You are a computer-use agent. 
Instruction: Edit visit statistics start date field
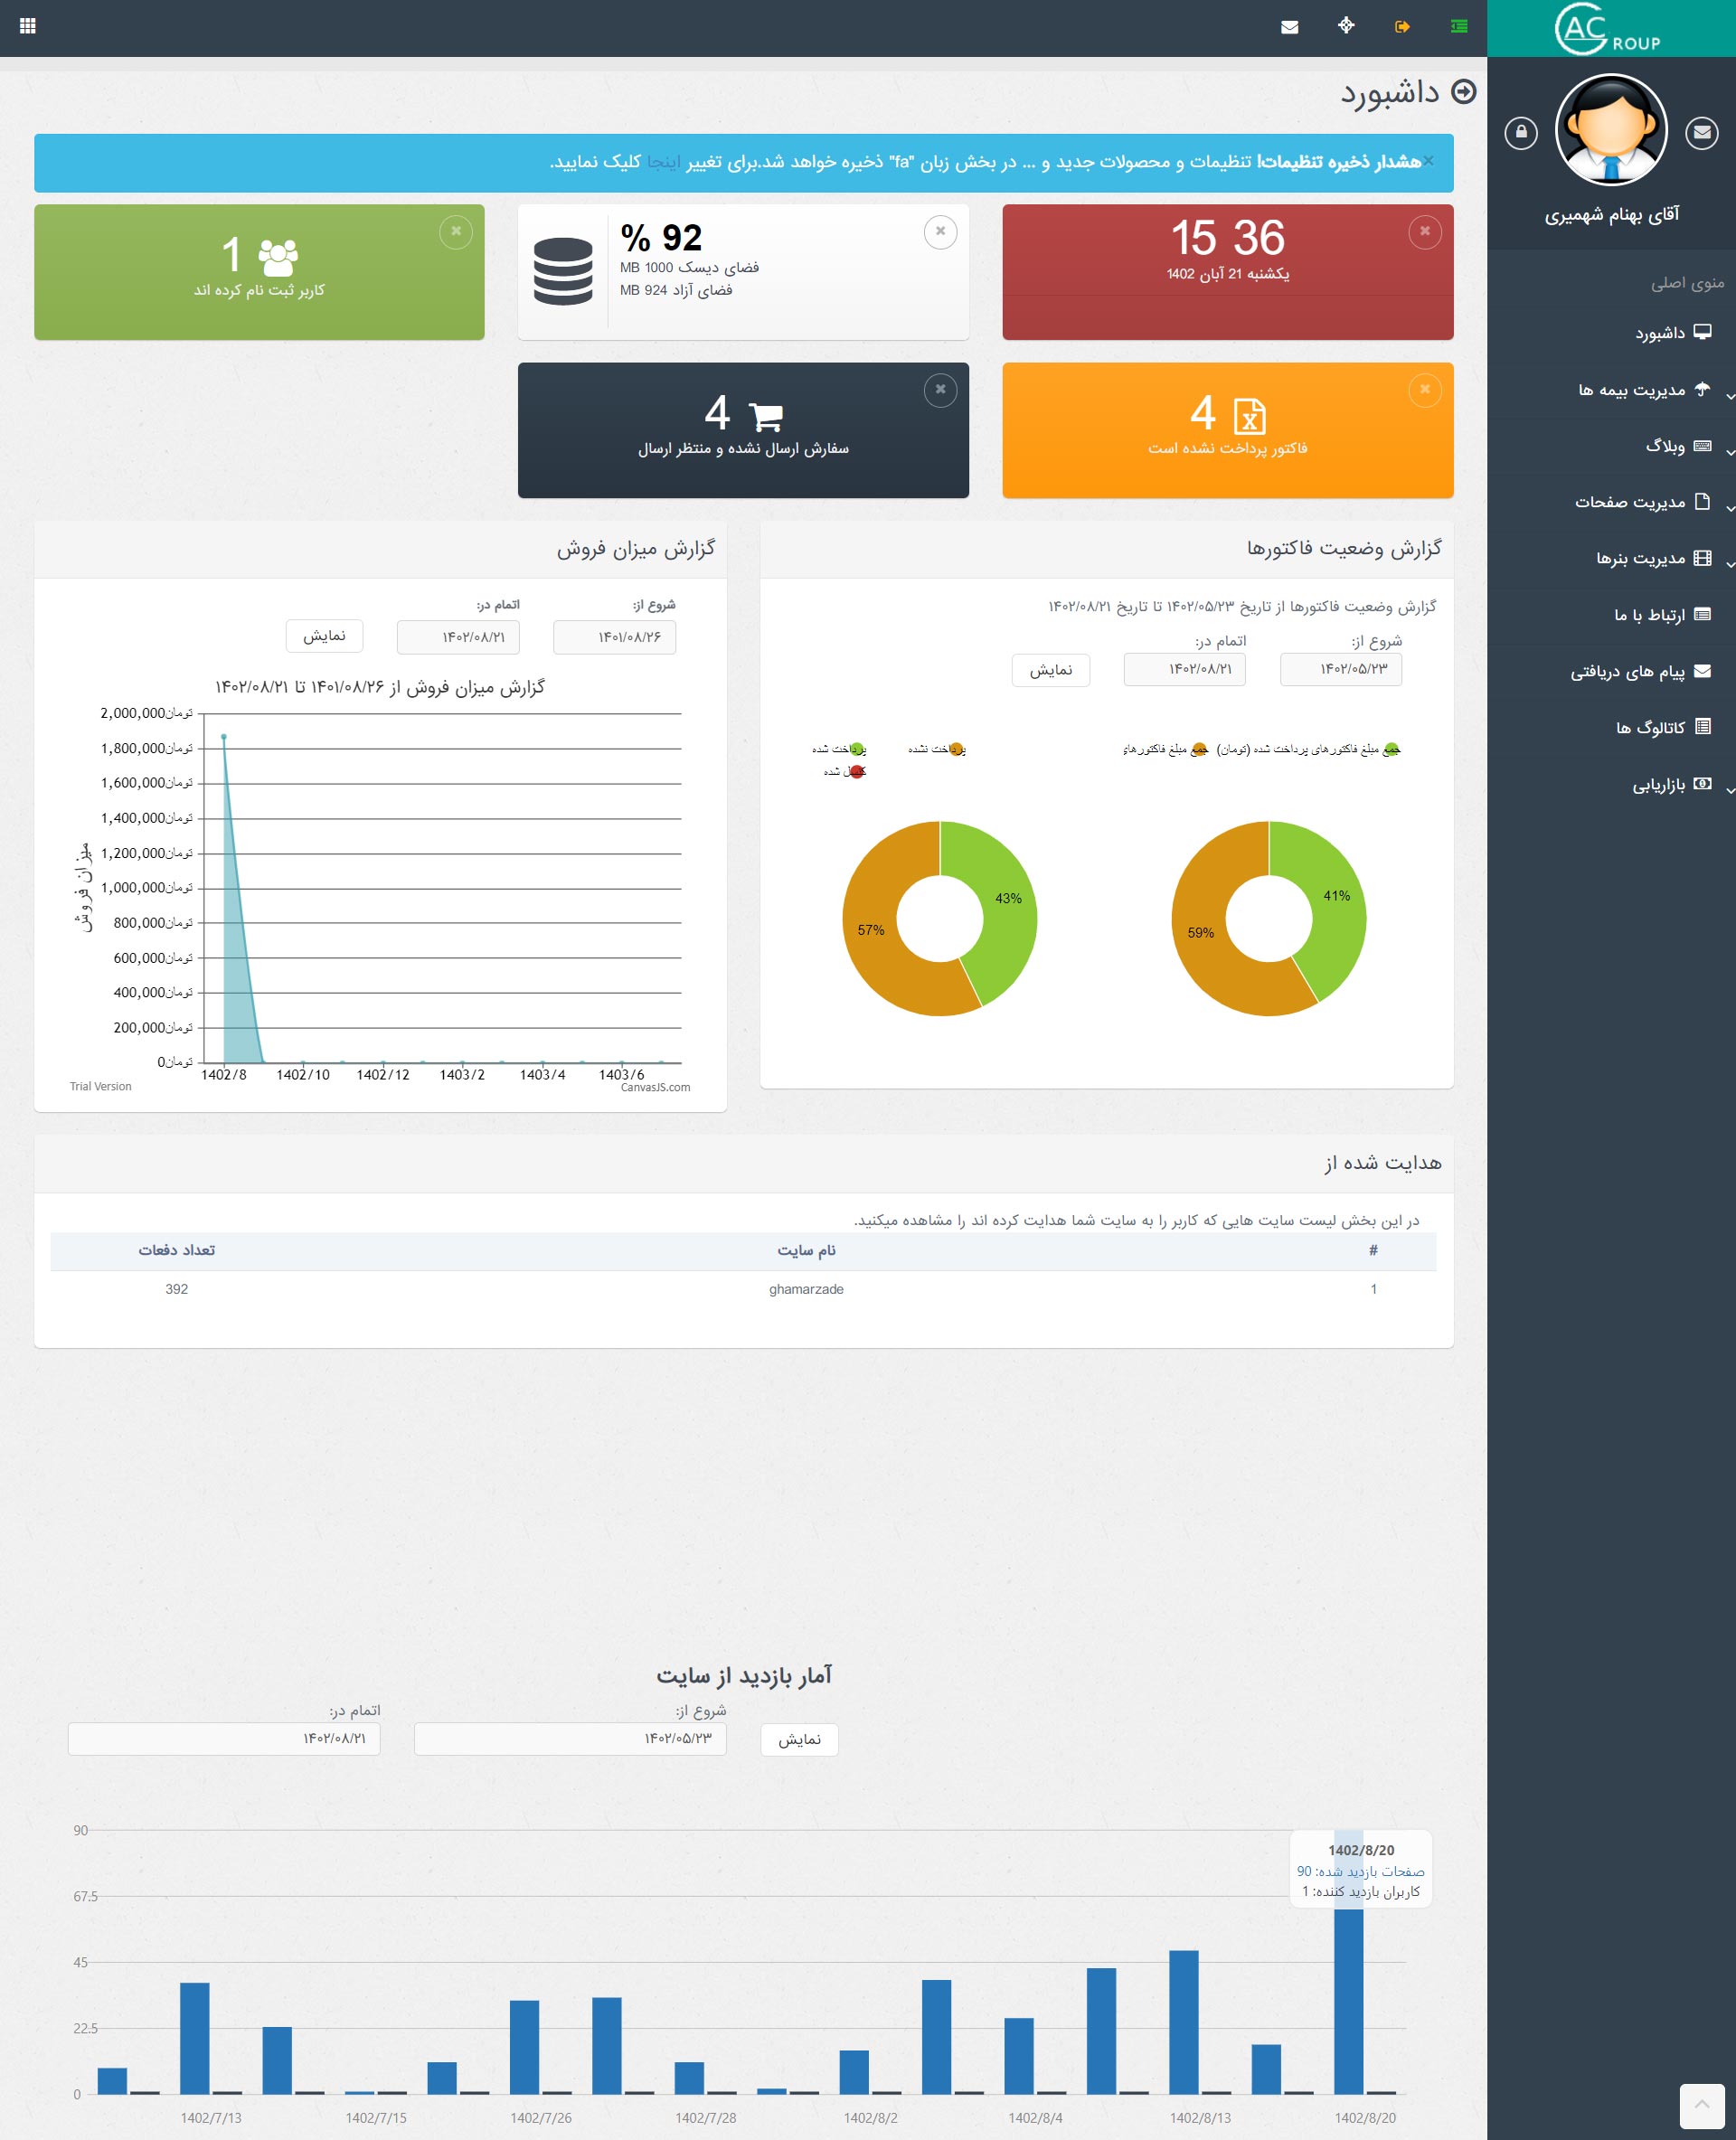[570, 1739]
